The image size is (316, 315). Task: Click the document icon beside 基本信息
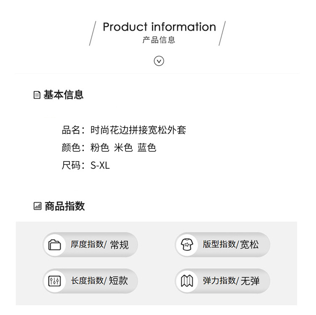point(37,95)
